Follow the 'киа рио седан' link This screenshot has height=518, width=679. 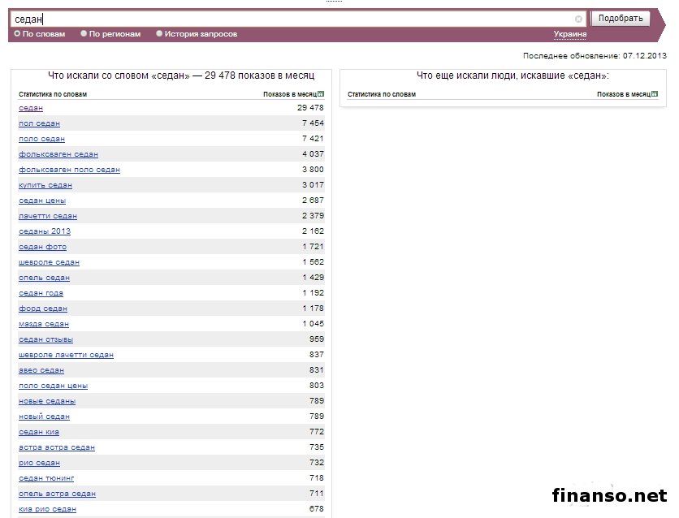coord(47,509)
